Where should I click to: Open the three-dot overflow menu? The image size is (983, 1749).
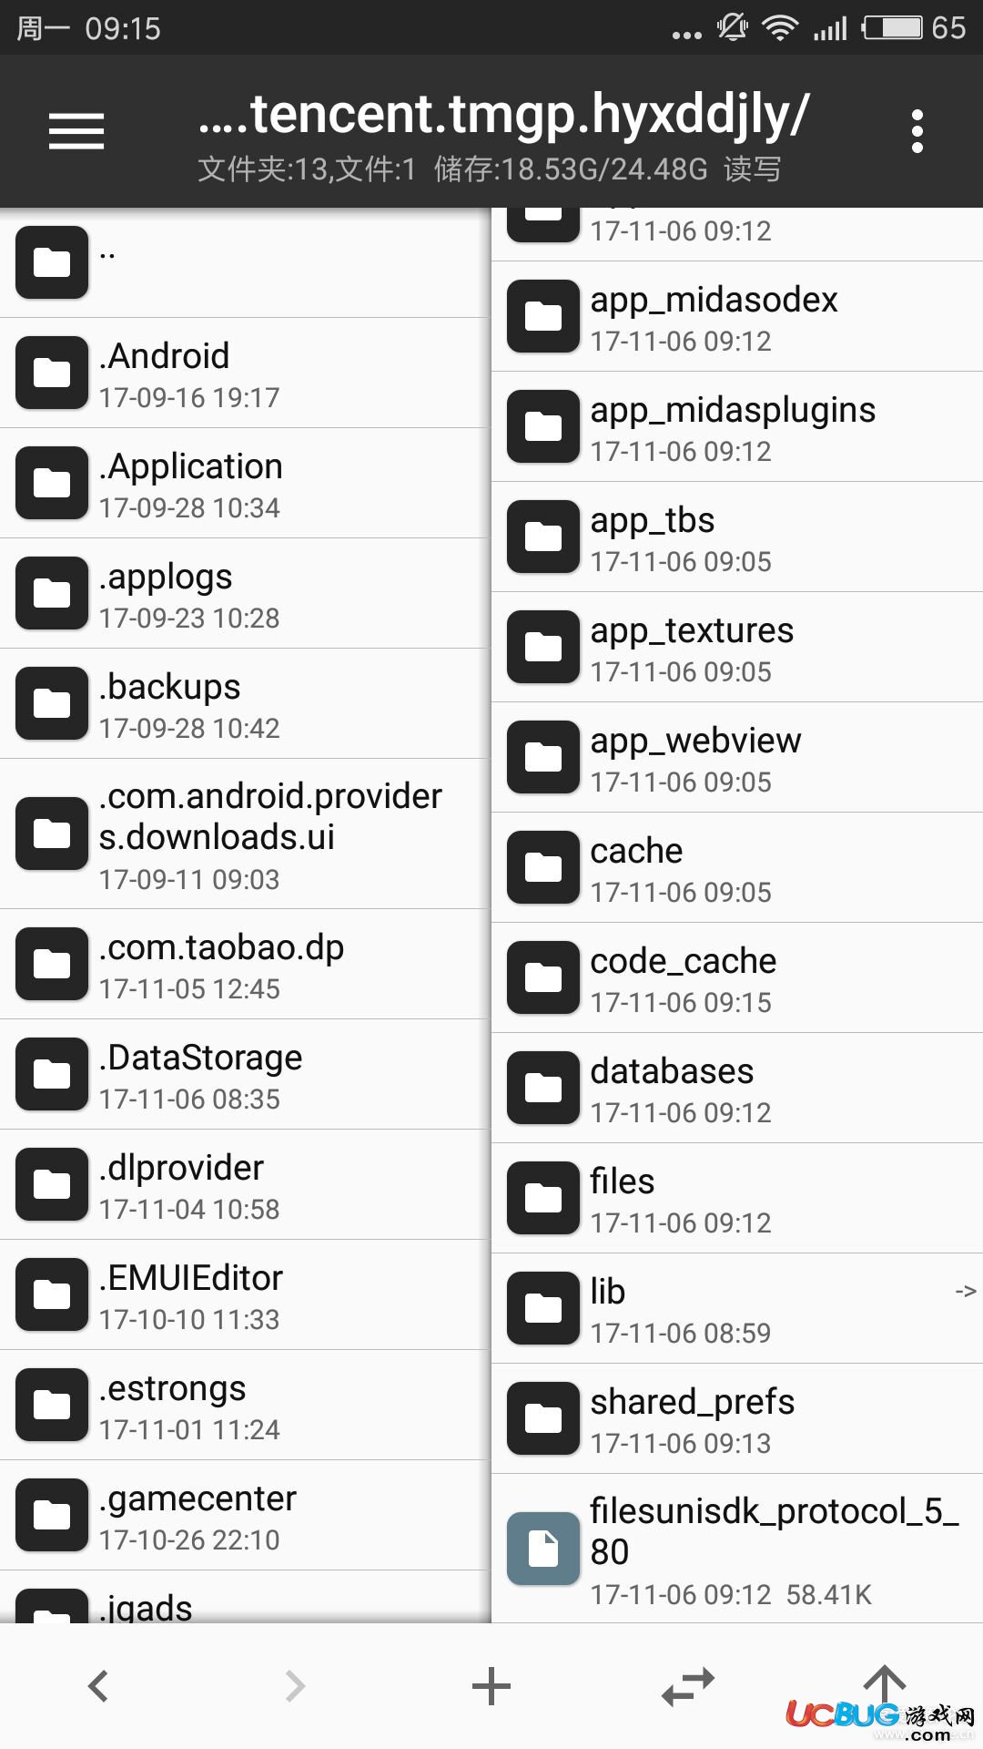pyautogui.click(x=917, y=131)
